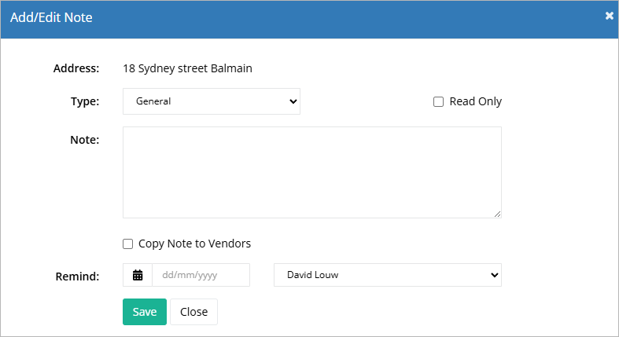Click the Type: field label
Screen dimensions: 619x337
click(85, 101)
